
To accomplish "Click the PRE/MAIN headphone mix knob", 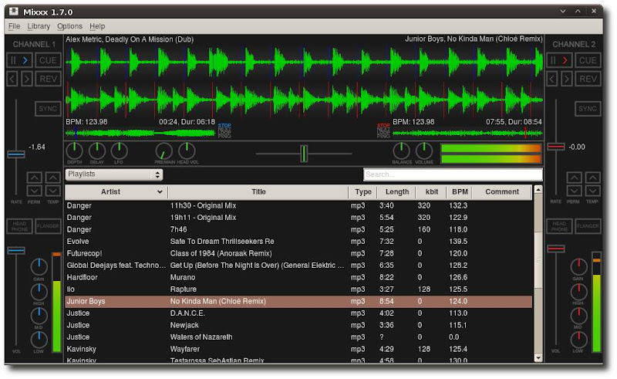I will click(164, 151).
